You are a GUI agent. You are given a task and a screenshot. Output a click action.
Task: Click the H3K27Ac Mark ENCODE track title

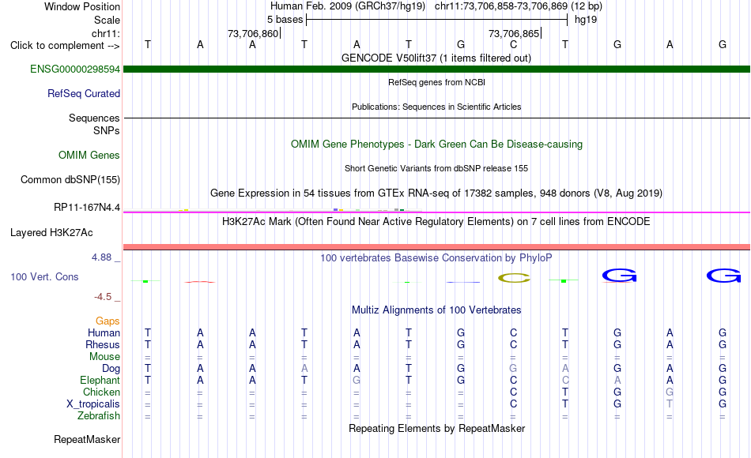[x=436, y=222]
